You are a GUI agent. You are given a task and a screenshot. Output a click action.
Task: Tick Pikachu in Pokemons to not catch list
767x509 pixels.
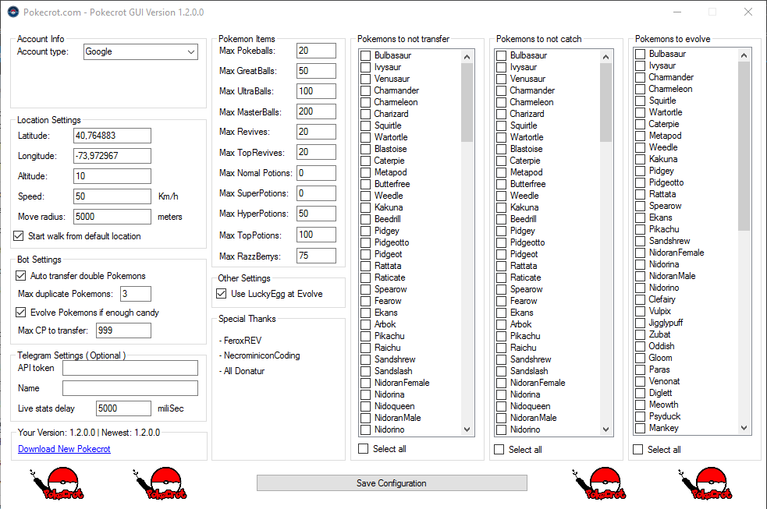[x=502, y=336]
